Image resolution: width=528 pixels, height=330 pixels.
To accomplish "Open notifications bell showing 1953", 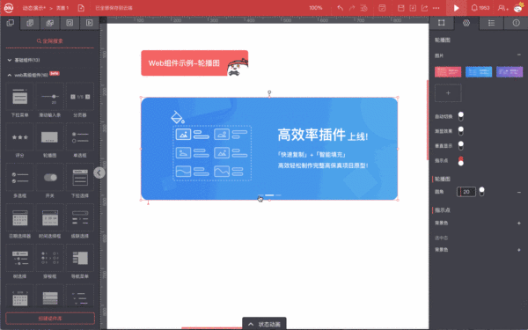I will click(480, 8).
